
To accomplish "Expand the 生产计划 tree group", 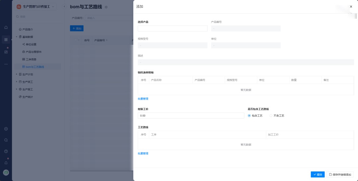I will click(x=17, y=74).
